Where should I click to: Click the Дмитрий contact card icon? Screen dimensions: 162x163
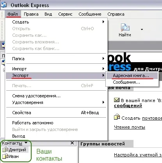click(5, 150)
